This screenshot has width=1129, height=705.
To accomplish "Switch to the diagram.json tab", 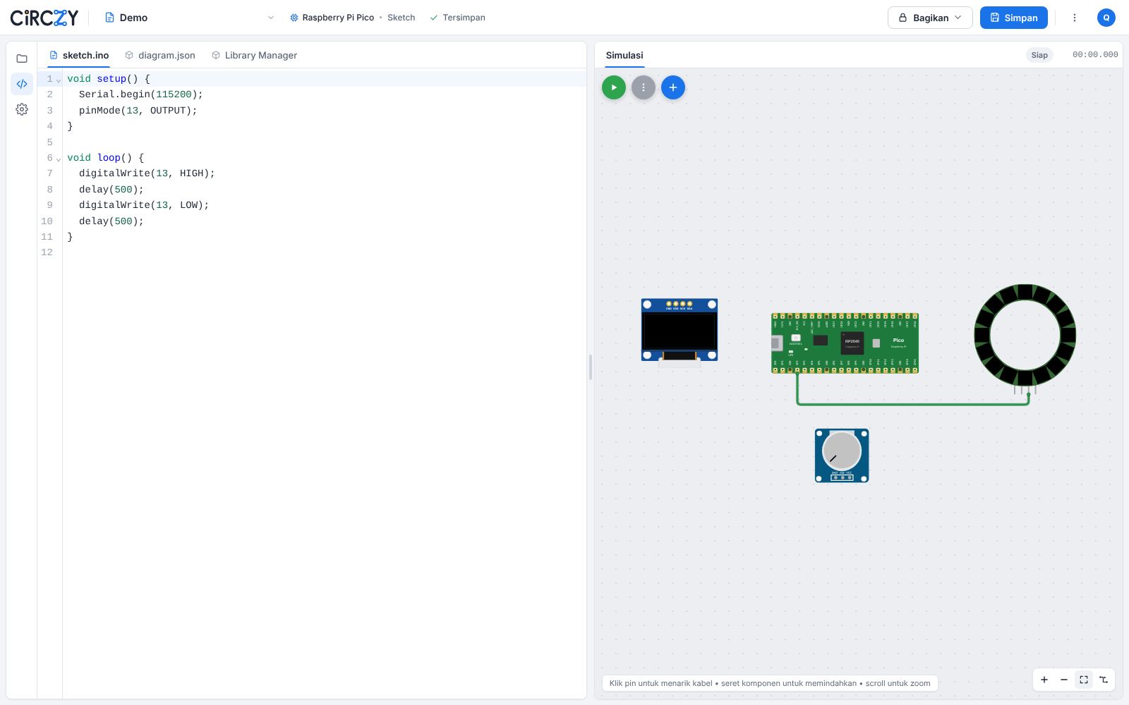I will point(160,55).
